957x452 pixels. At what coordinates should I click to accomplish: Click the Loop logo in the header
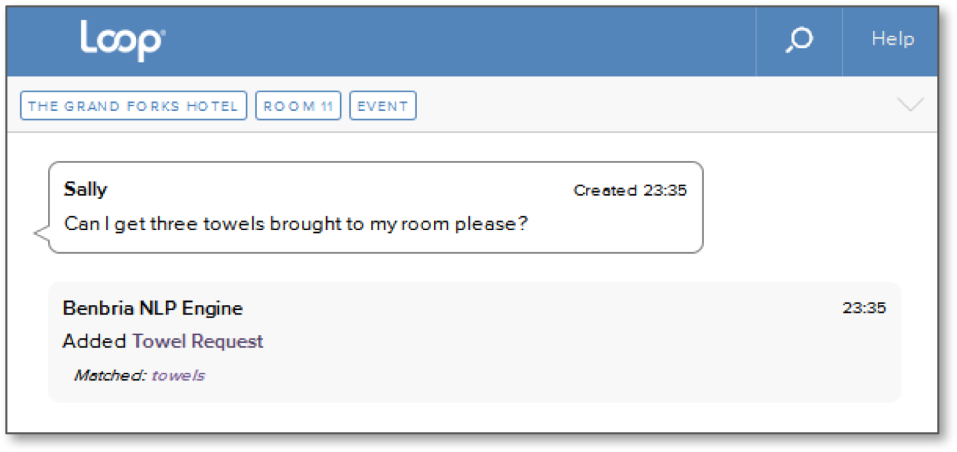(x=123, y=41)
